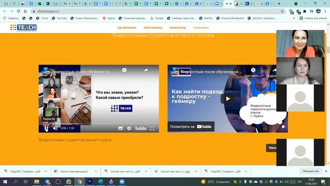This screenshot has height=186, width=330.
Task: Reload the current page
Action: coord(19,11)
